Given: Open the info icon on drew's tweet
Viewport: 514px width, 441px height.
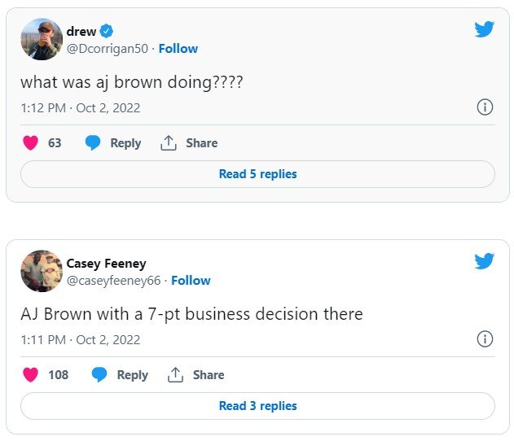Looking at the screenshot, I should [485, 107].
